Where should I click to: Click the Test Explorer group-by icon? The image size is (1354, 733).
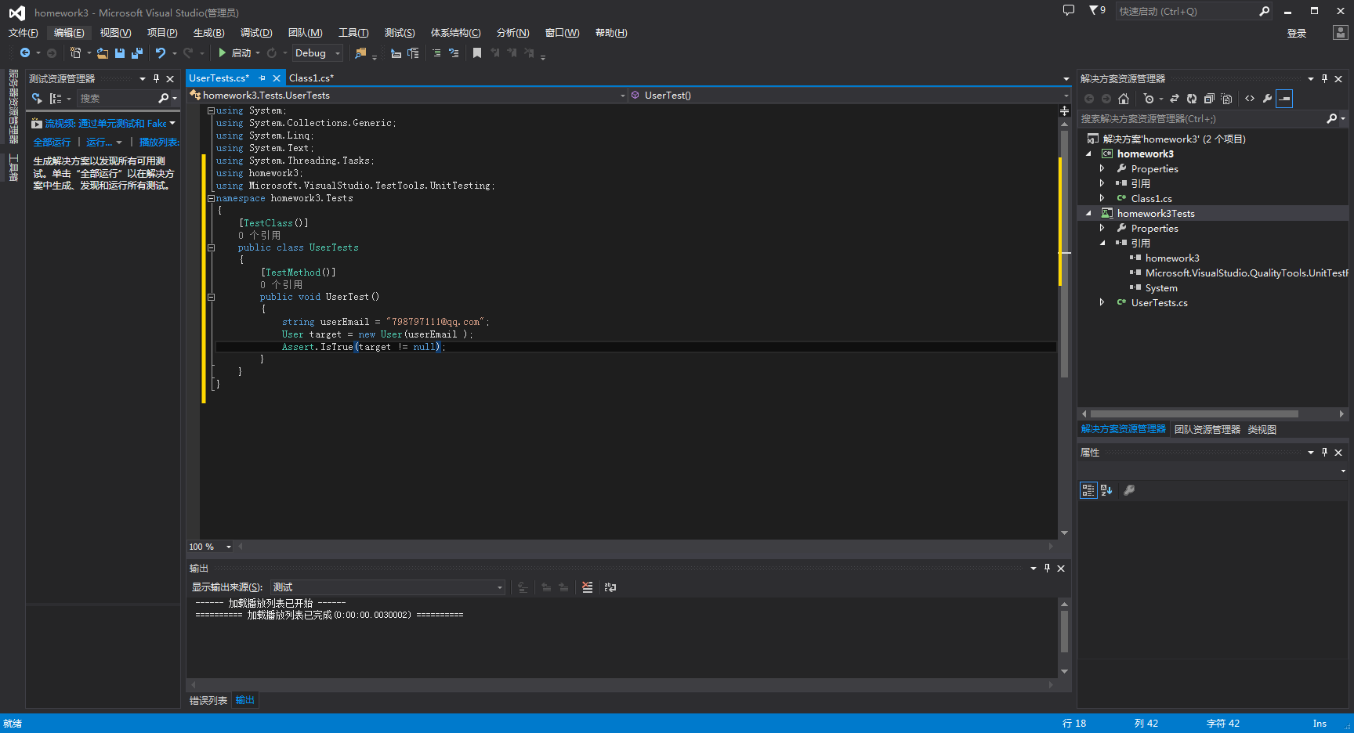56,99
